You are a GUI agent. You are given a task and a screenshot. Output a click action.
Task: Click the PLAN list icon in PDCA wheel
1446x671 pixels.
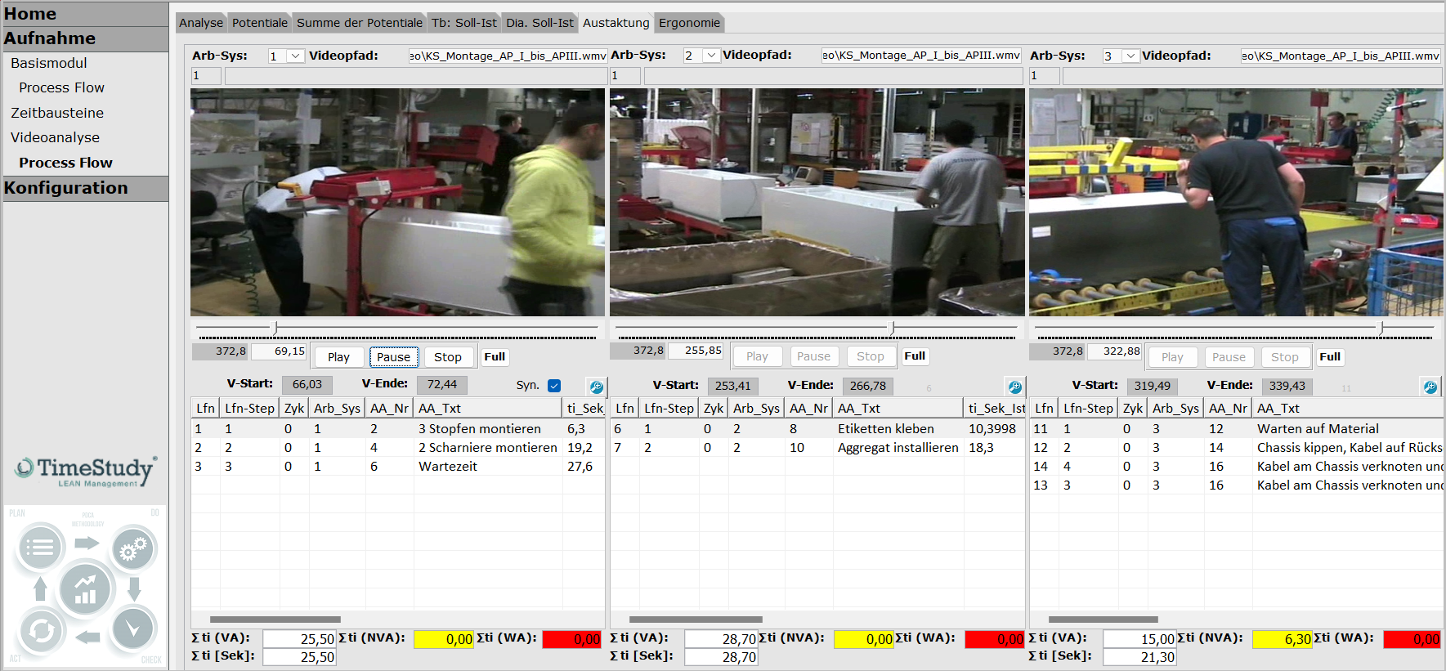(40, 547)
